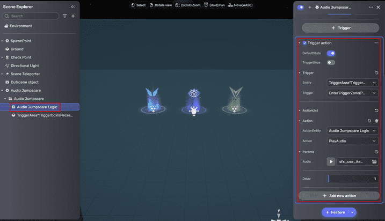Delete the Action with trash icon
385x221 pixels.
[x=376, y=121]
